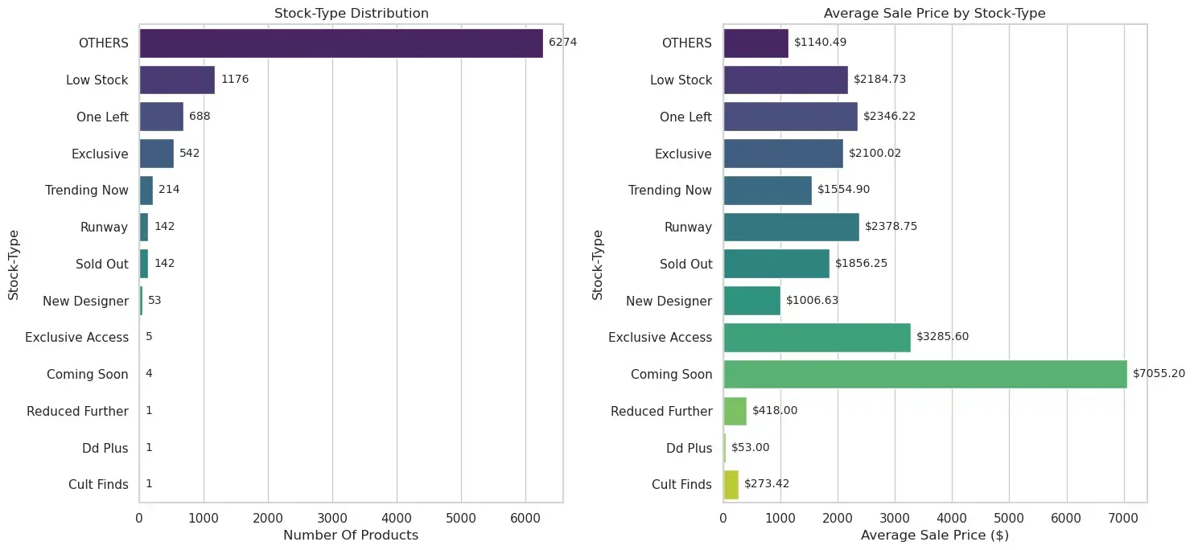Image resolution: width=1194 pixels, height=550 pixels.
Task: Select the OTHERS bar in the price chart
Action: [756, 43]
